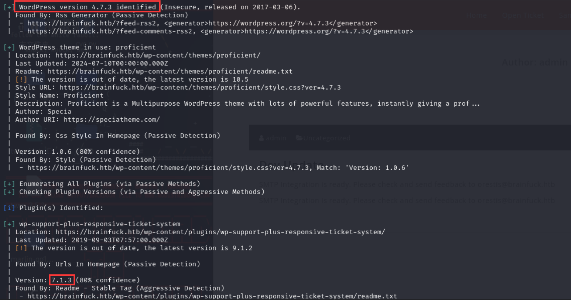Click the orange [!] plugin out-of-date warning
Screen dimensions: 571x300
click(x=21, y=248)
